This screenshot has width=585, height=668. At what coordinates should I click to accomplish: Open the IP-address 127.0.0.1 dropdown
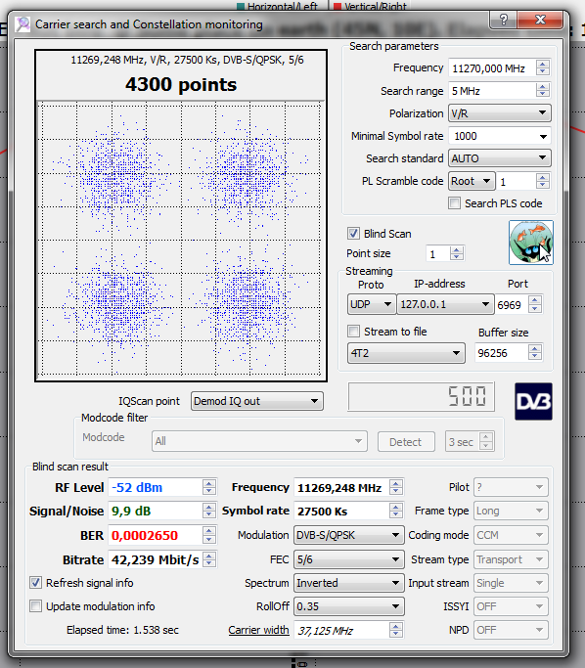(x=445, y=304)
